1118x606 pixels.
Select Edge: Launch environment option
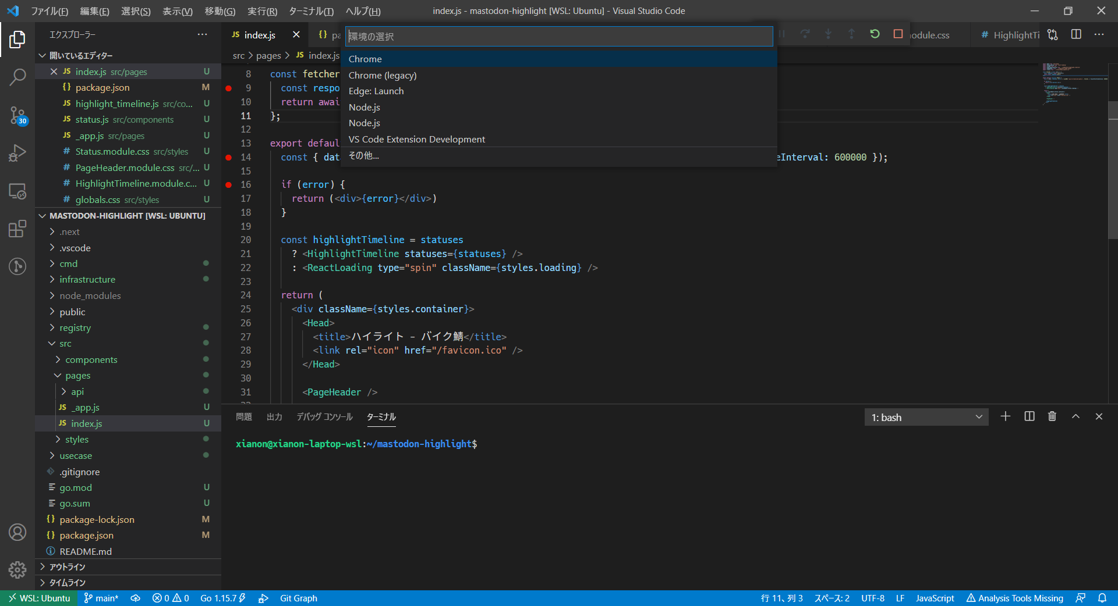click(x=559, y=91)
